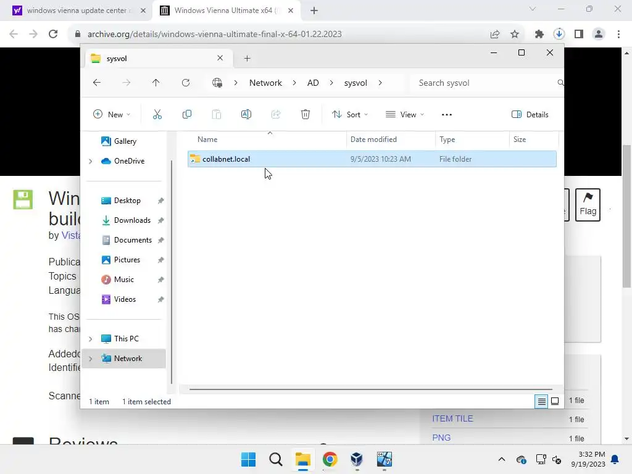Screen dimensions: 632x474
Task: Bookmark this page with the star icon
Action: pos(515,35)
